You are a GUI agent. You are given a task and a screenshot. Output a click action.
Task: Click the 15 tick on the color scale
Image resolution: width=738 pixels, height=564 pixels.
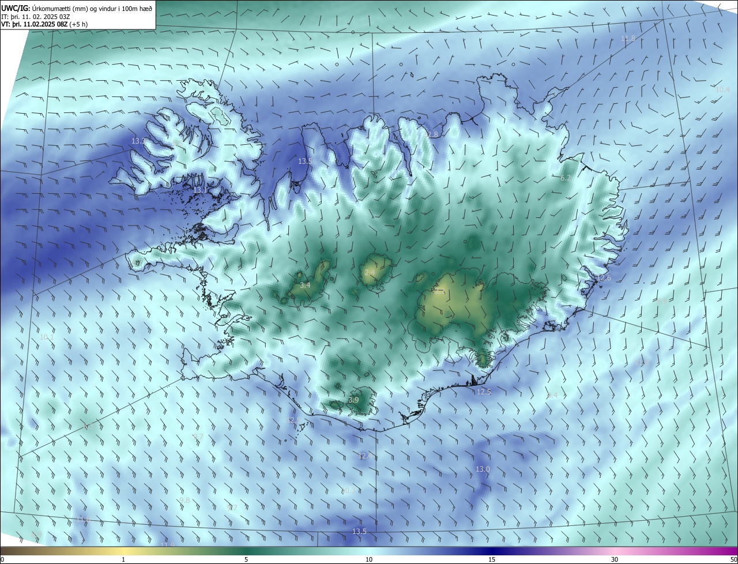pos(492,559)
